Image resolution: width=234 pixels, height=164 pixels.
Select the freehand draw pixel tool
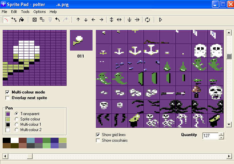click(6, 20)
